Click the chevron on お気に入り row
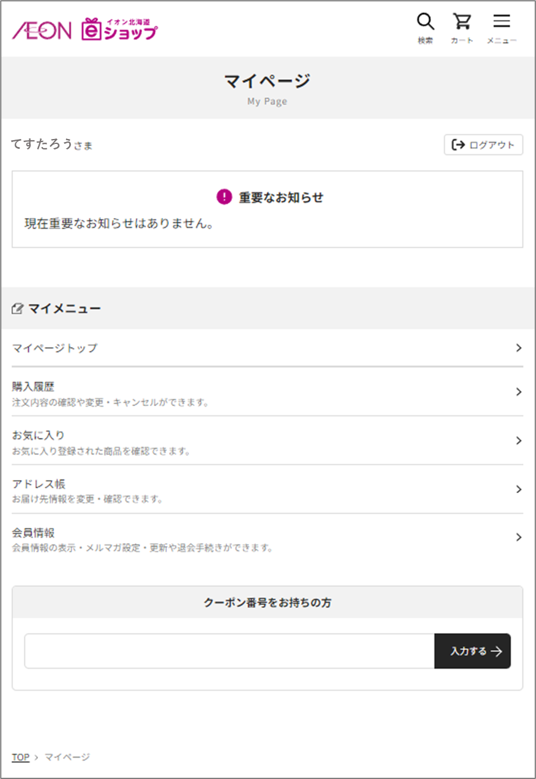This screenshot has height=779, width=536. coord(518,441)
